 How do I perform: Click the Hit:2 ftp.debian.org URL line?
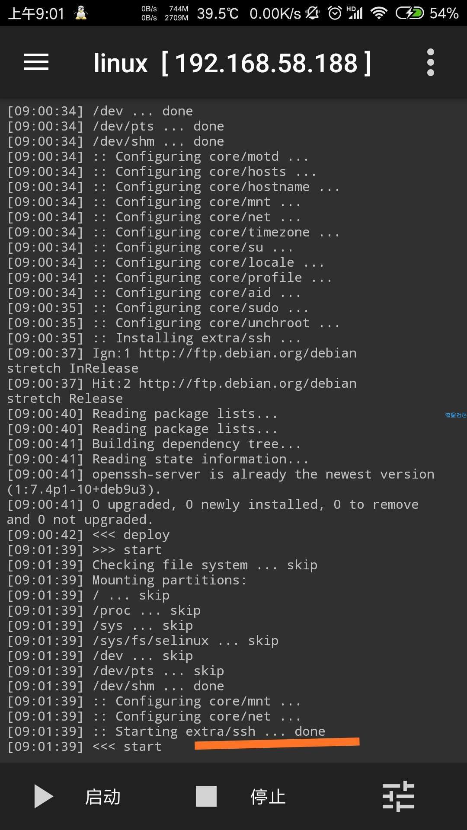(x=182, y=391)
